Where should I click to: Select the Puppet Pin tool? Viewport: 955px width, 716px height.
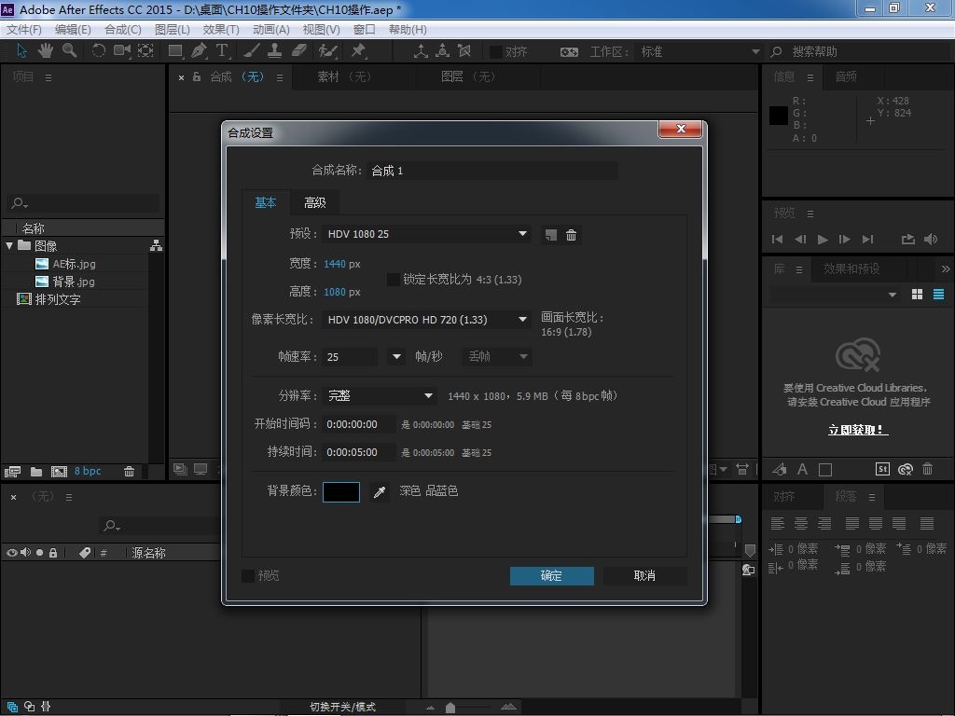(x=358, y=51)
